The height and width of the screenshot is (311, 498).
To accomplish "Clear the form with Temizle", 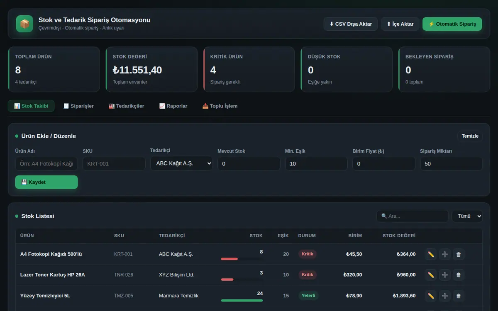I will point(470,136).
